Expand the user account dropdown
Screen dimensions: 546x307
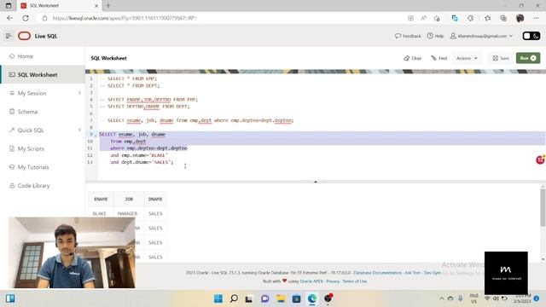pyautogui.click(x=481, y=36)
